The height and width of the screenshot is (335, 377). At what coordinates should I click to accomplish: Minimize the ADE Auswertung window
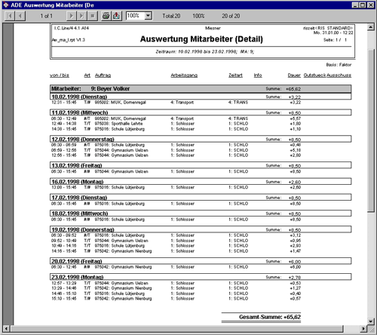[x=355, y=5]
